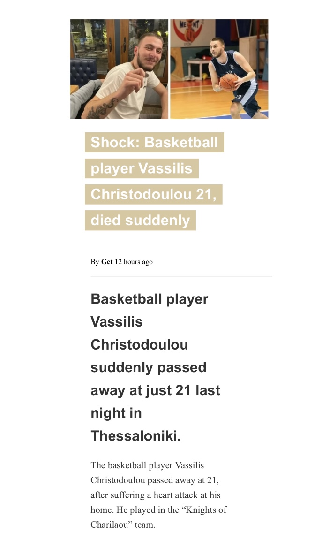Click the "12 hours ago" timestamp
The height and width of the screenshot is (548, 315).
[x=134, y=262]
